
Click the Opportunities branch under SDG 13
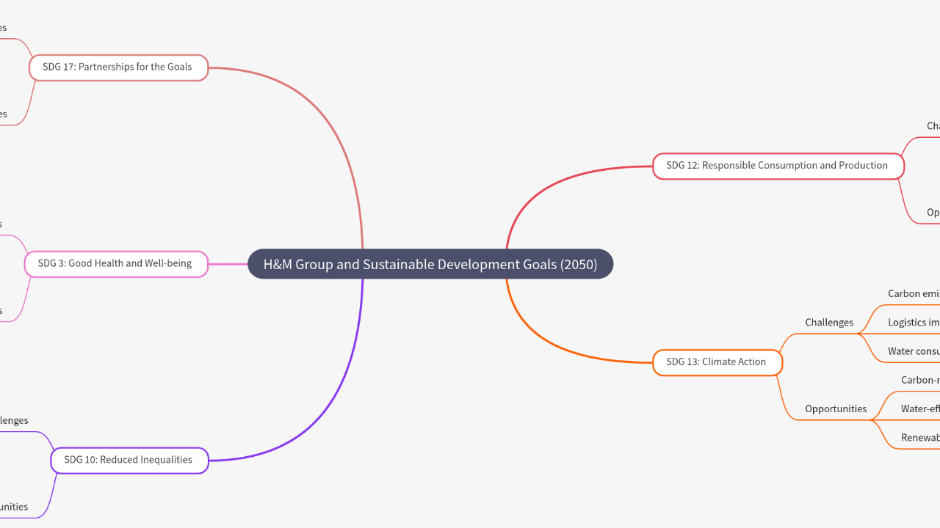836,409
